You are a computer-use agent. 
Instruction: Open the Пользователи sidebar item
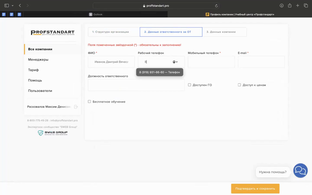tap(40, 91)
